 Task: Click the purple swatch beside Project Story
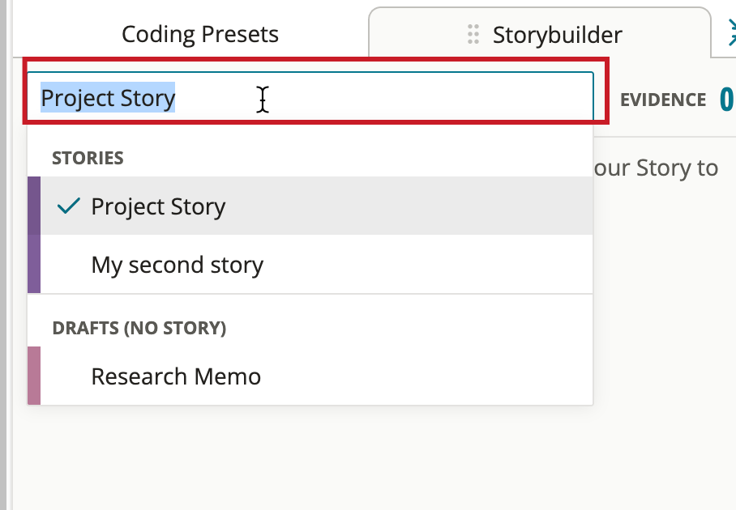34,206
